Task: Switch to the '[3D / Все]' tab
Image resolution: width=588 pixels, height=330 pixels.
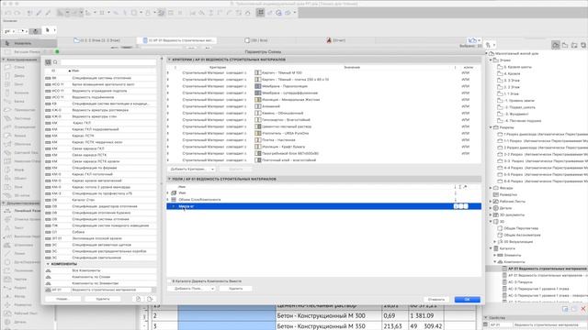Action: tap(256, 40)
